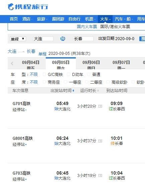
Task: Click 大连 breadcrumb link
Action: tap(12, 51)
